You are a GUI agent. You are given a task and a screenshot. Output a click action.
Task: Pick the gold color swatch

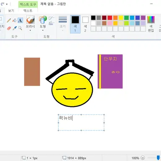coord(115,23)
